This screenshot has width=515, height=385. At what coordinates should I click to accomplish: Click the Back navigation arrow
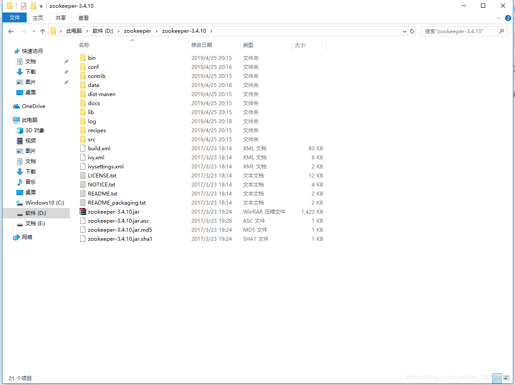11,31
